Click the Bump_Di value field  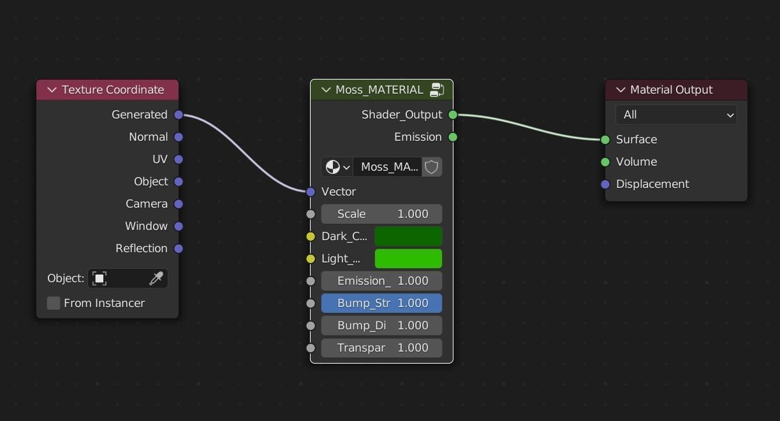click(381, 325)
